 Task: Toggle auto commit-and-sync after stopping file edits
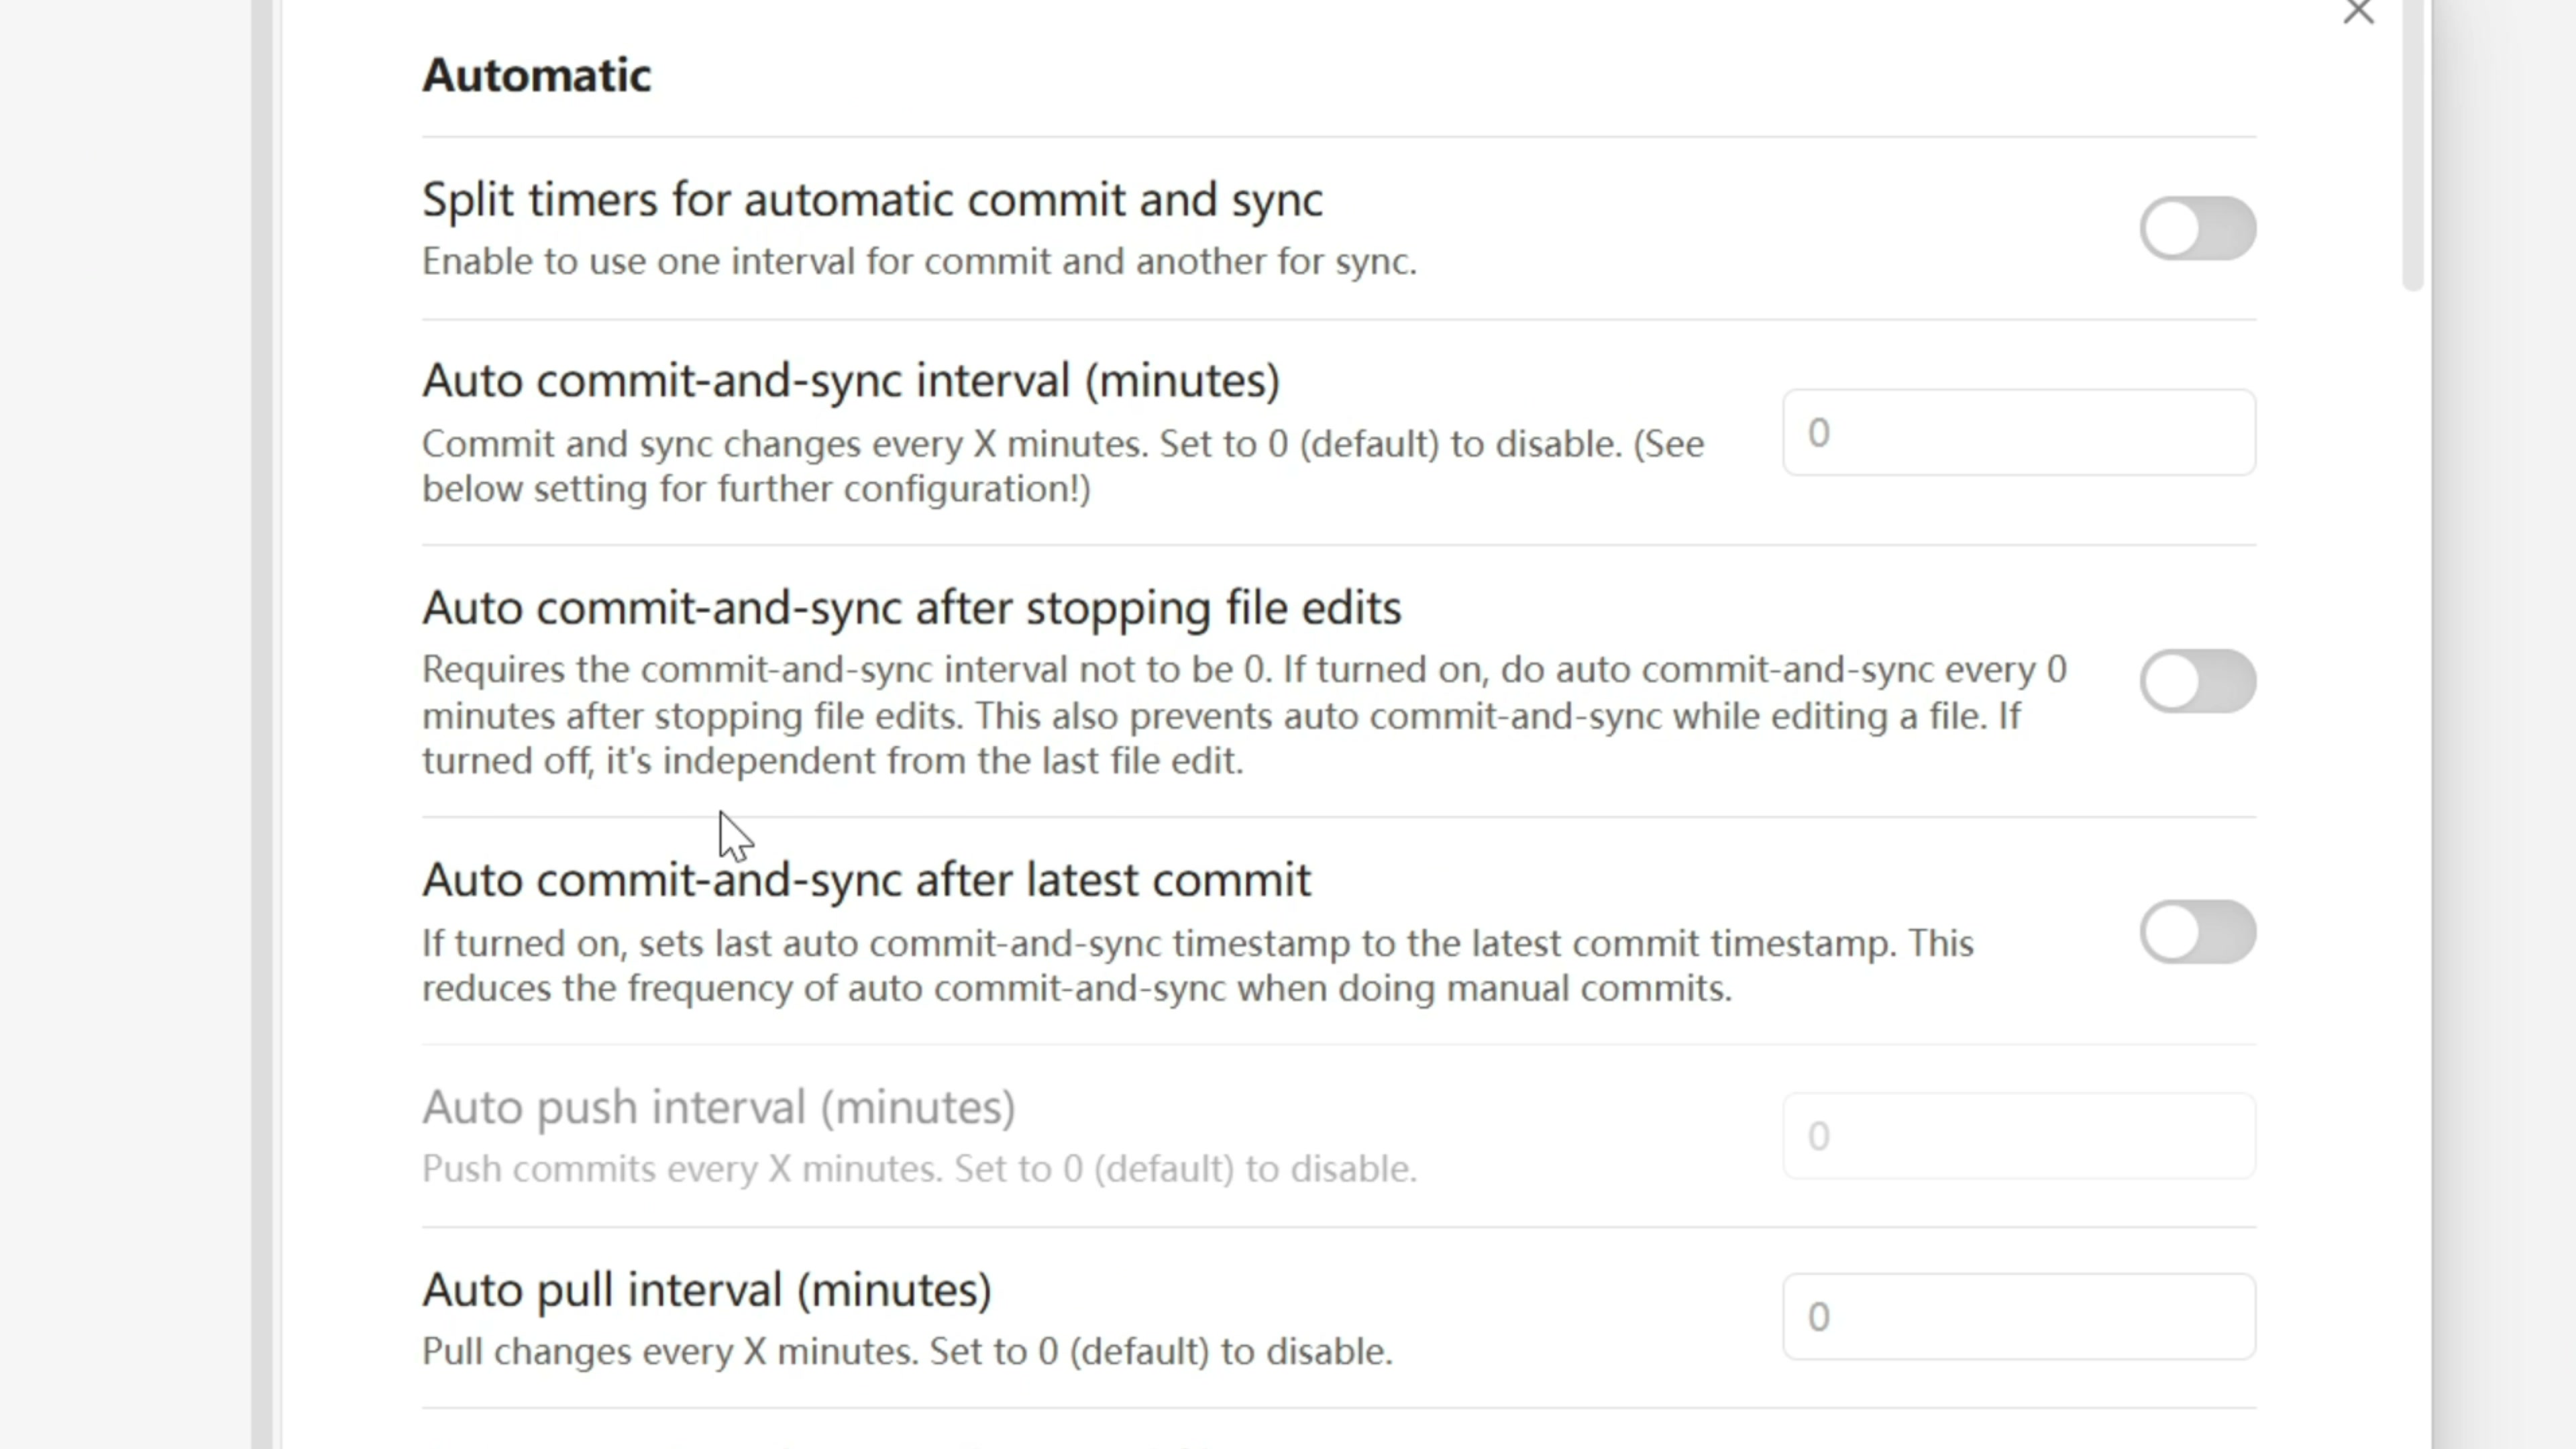pos(2197,682)
